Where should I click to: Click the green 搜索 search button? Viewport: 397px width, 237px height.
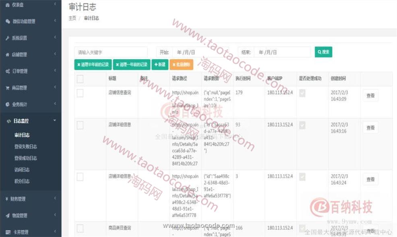(x=323, y=52)
